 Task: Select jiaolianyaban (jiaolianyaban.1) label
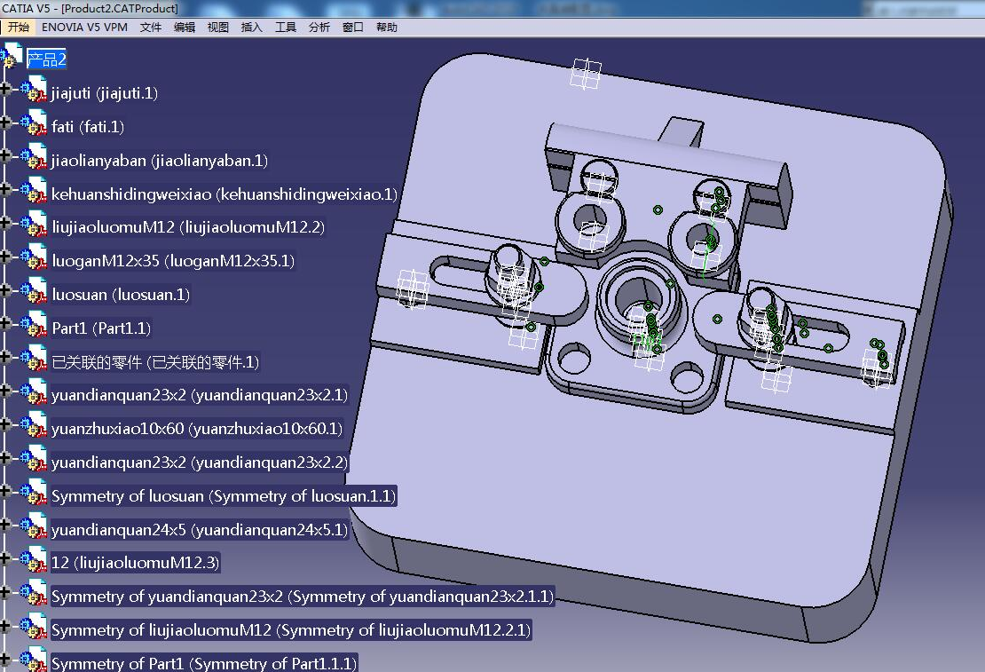(x=160, y=161)
